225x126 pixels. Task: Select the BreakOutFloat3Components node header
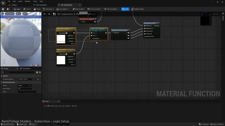point(121,30)
